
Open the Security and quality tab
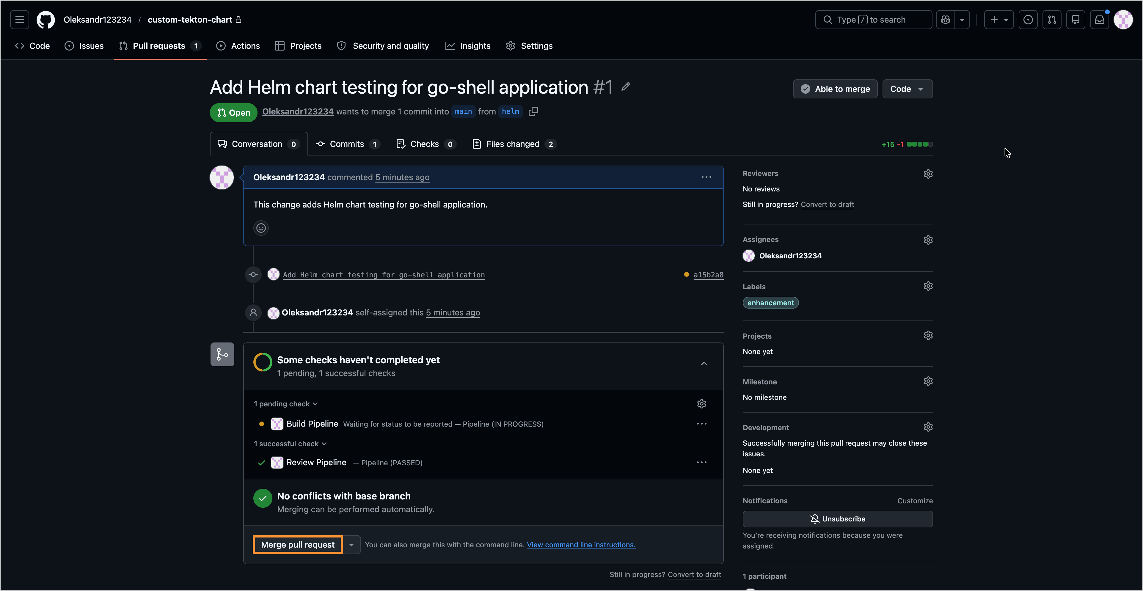(x=383, y=46)
